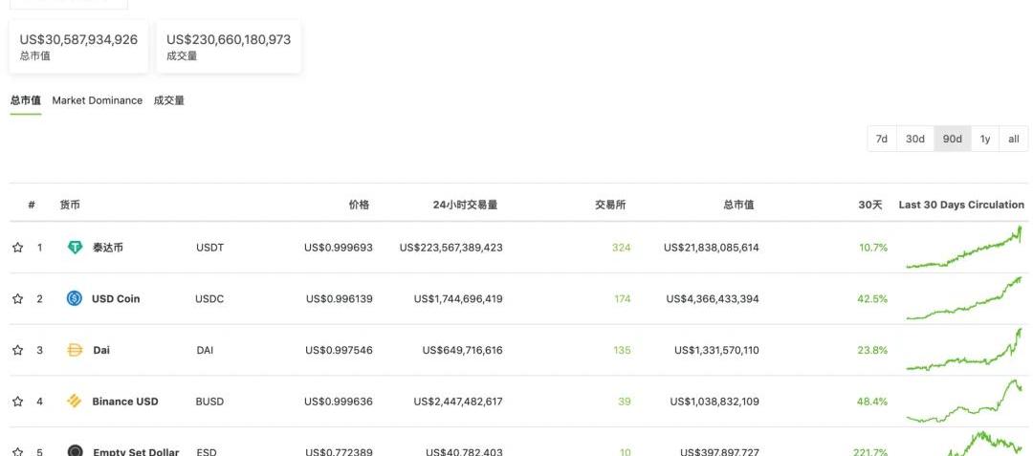
Task: Sort by the 总市值 column header
Action: 738,205
